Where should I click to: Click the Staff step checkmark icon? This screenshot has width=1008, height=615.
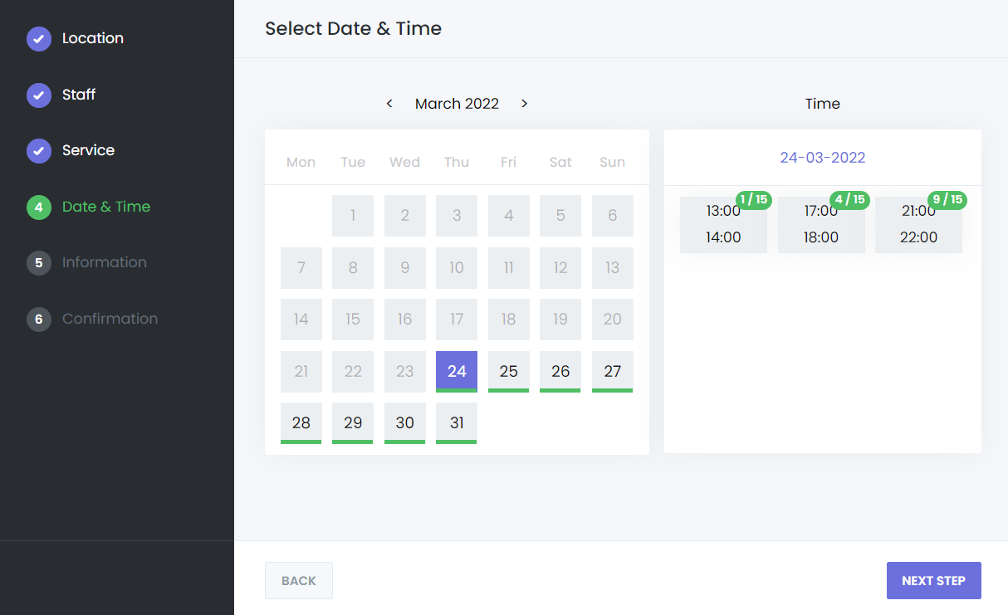pos(39,95)
